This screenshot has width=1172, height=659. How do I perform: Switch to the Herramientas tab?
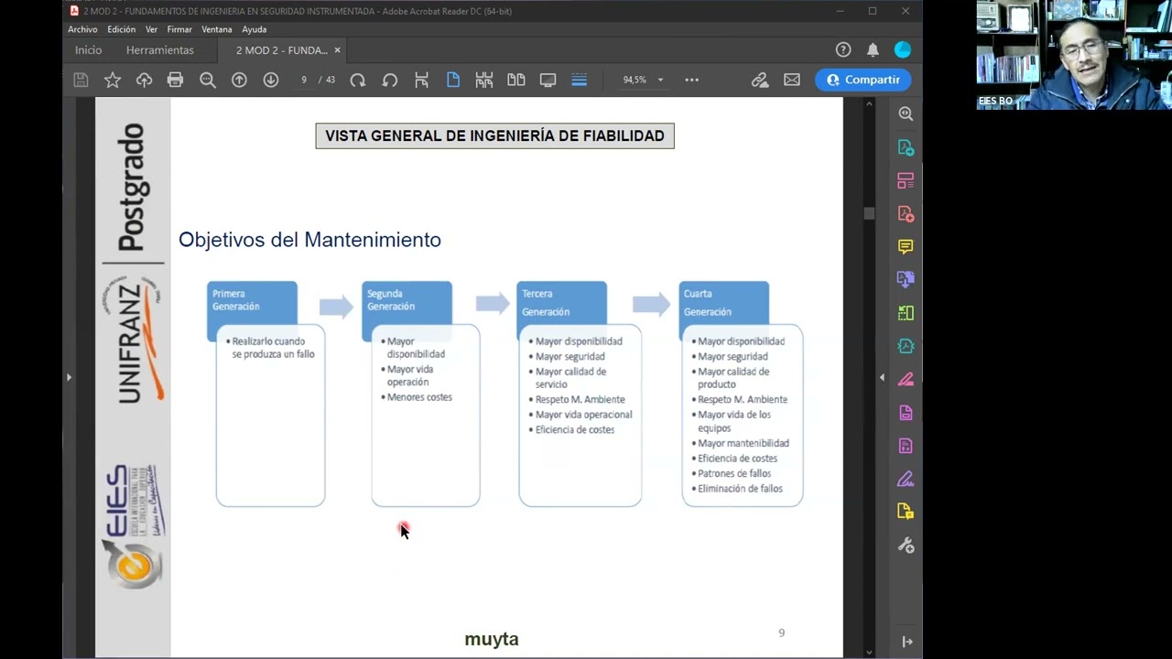point(160,50)
